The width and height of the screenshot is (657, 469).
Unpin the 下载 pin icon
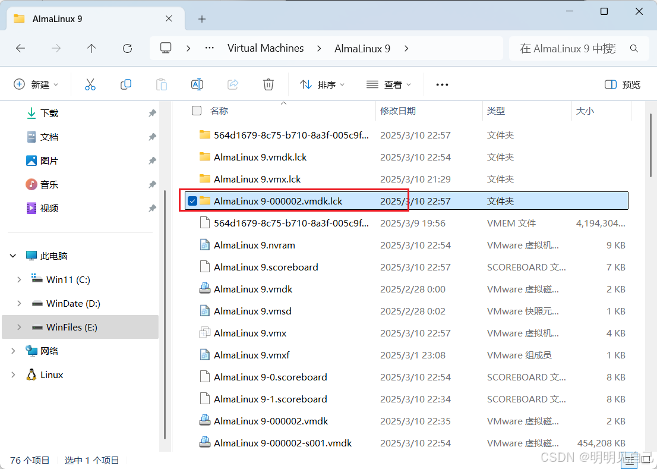(153, 113)
